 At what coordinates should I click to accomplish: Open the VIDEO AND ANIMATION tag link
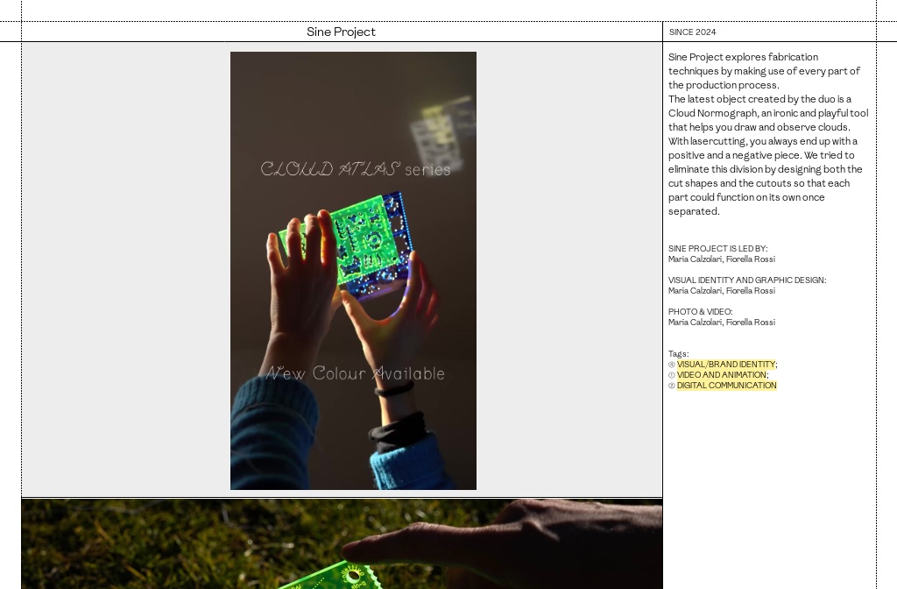(722, 375)
